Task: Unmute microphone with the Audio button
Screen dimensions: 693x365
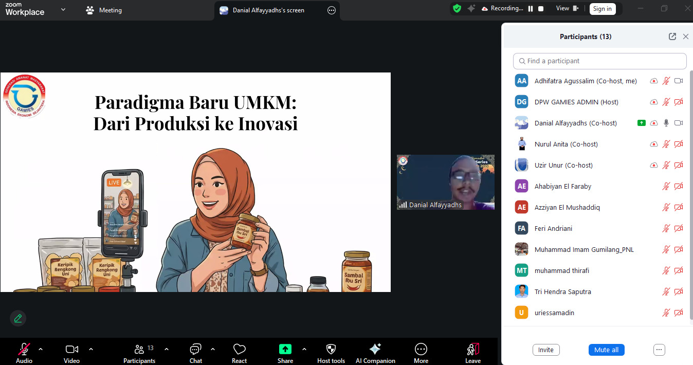Action: click(x=24, y=350)
